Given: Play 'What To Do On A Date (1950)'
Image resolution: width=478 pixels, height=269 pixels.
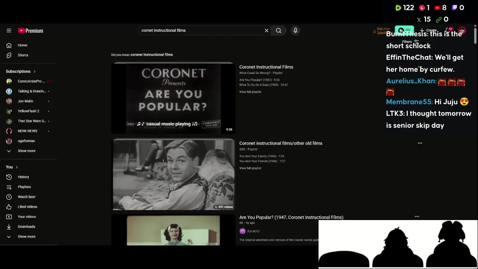Looking at the screenshot, I should pos(264,85).
